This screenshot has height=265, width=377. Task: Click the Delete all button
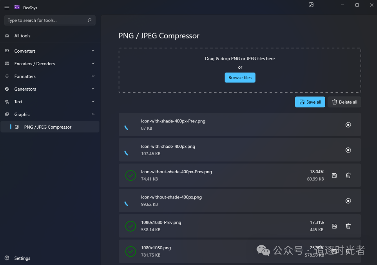click(344, 102)
